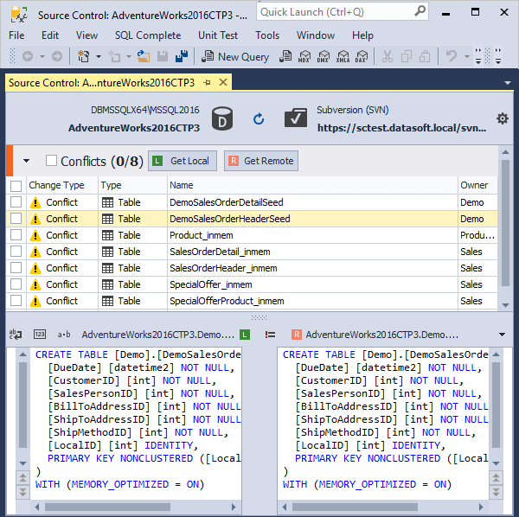Open the View menu
The width and height of the screenshot is (519, 517).
click(86, 35)
